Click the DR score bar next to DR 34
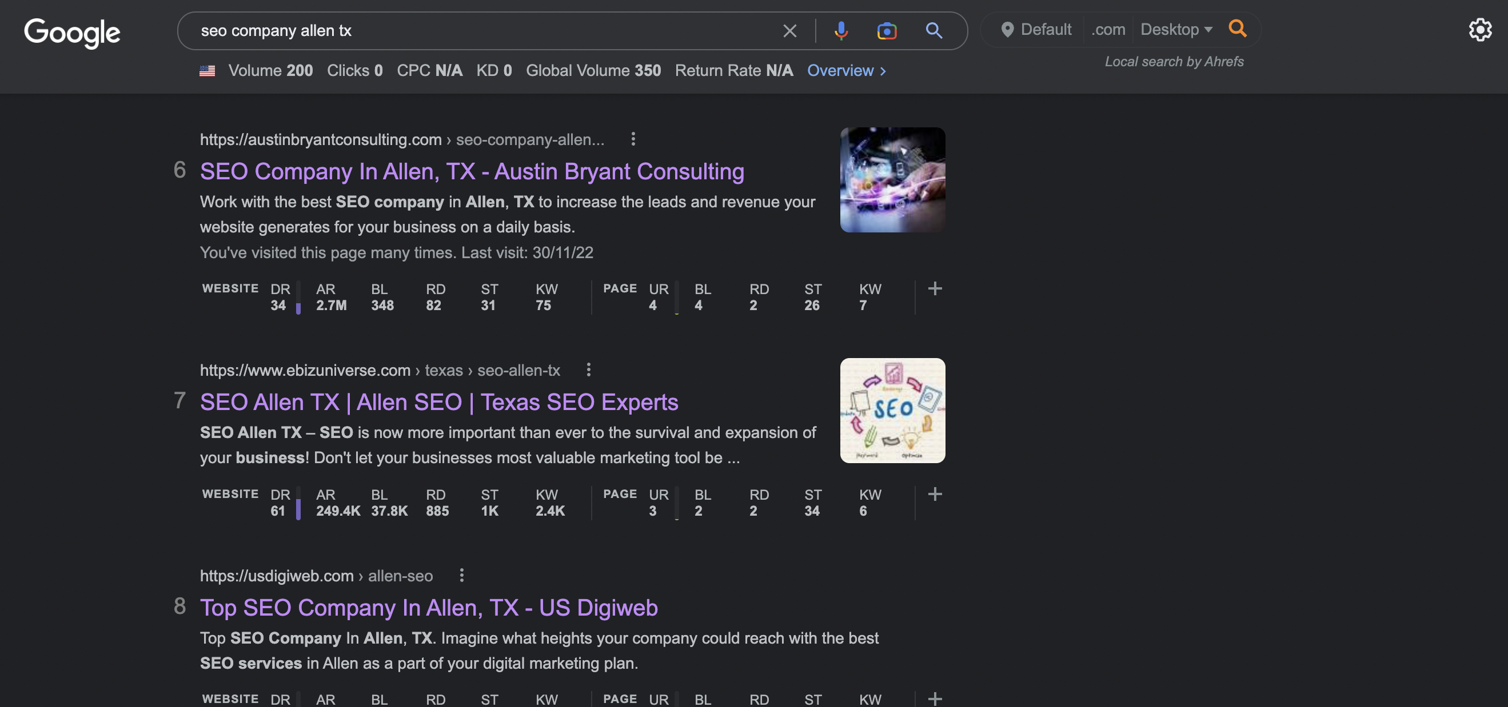1508x707 pixels. click(x=298, y=296)
